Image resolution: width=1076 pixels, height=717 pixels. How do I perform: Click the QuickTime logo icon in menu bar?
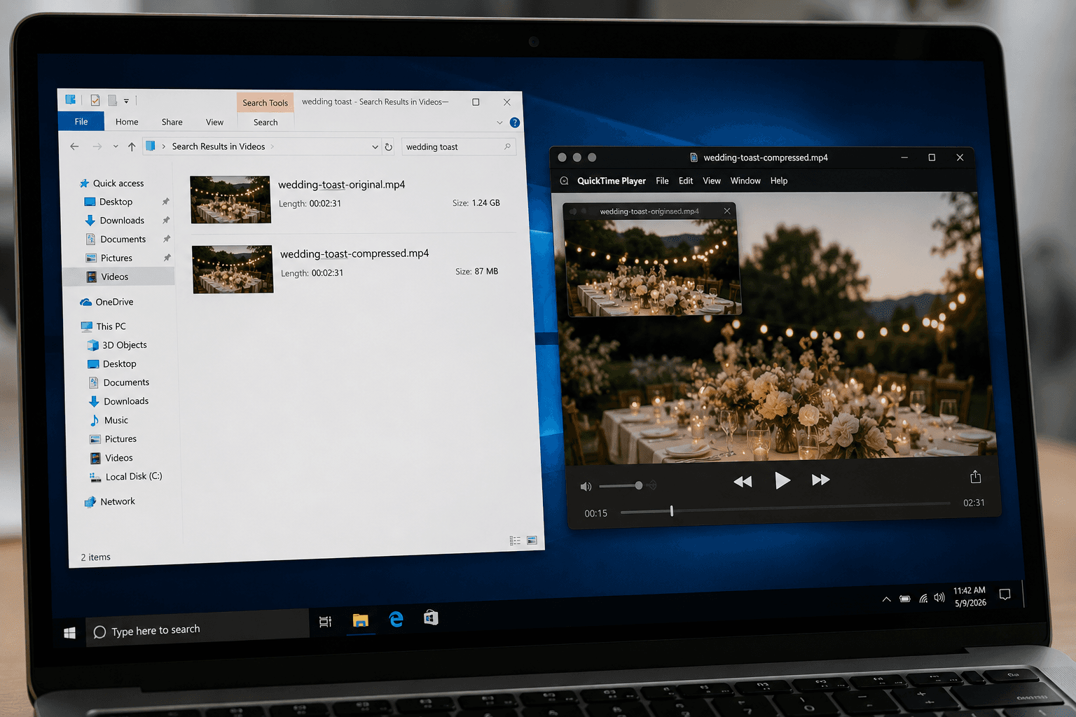click(x=564, y=181)
